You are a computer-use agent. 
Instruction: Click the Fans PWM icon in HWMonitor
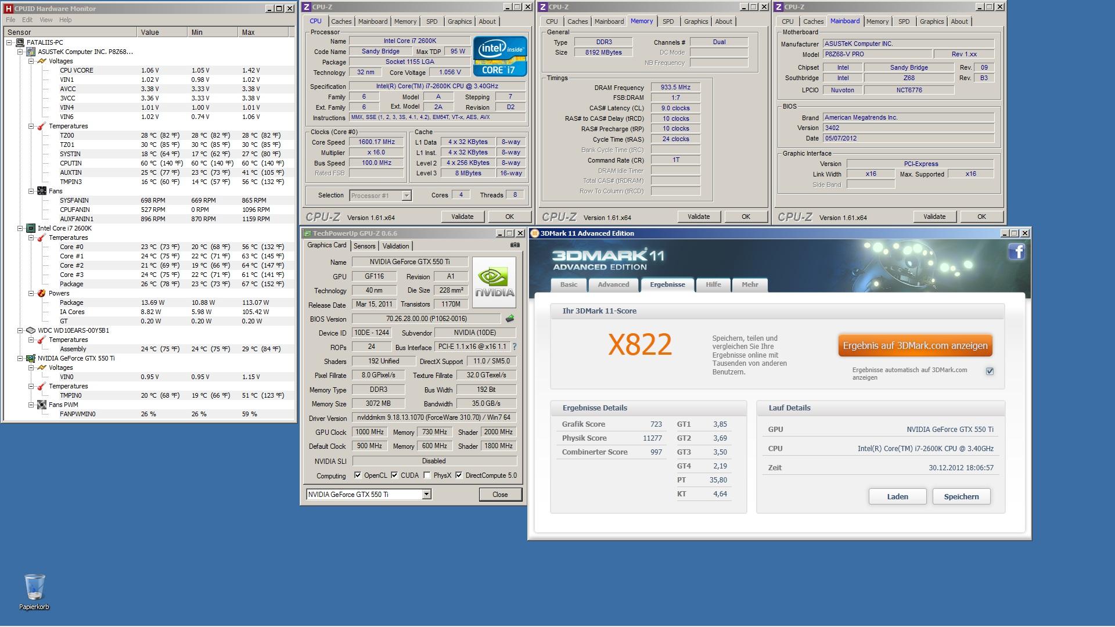[42, 405]
